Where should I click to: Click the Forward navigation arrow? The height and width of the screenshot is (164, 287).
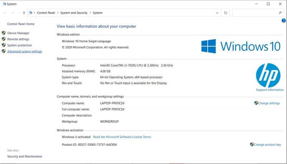click(13, 13)
